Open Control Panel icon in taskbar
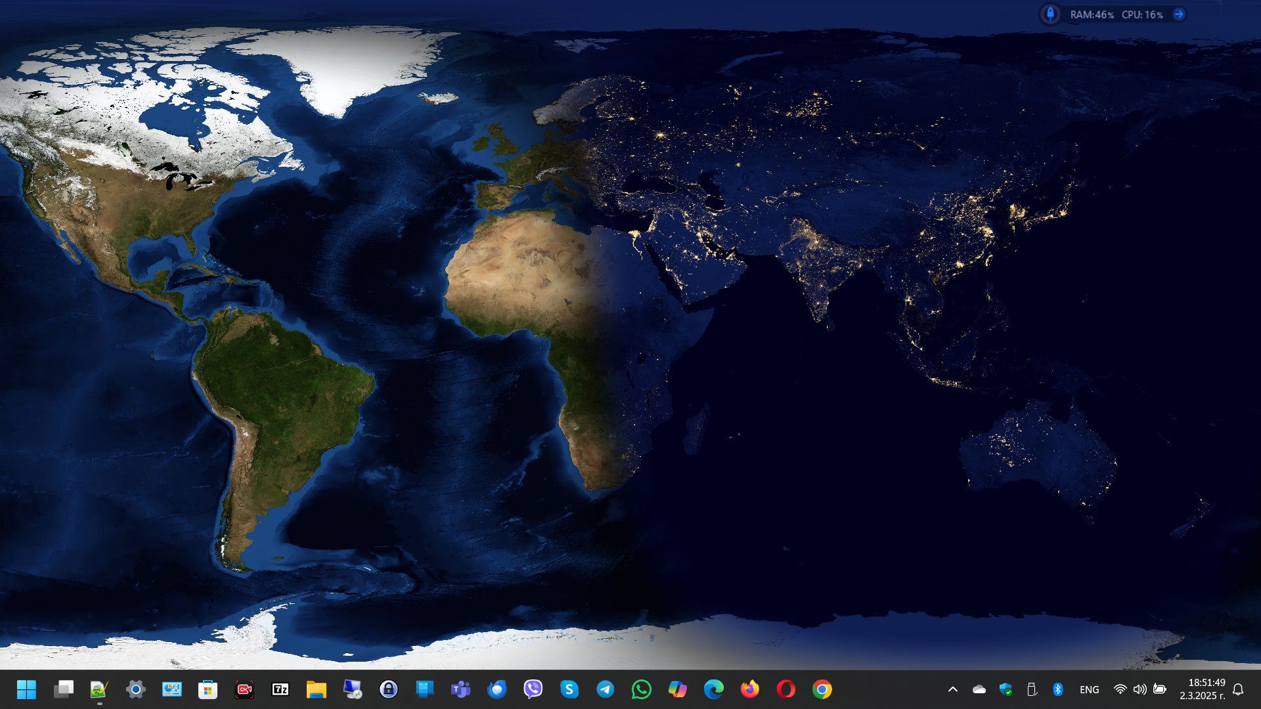1261x709 pixels. tap(172, 689)
